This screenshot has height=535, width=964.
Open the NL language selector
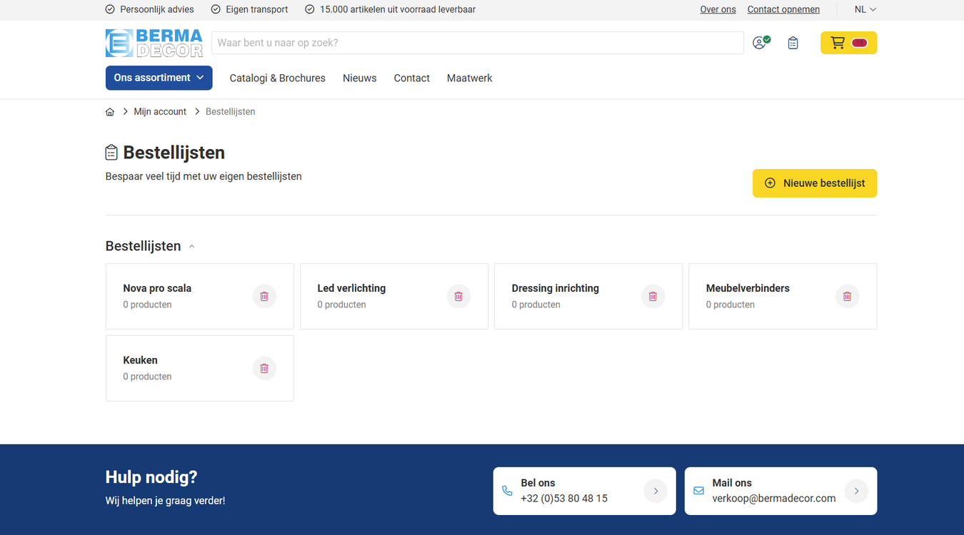(x=865, y=9)
